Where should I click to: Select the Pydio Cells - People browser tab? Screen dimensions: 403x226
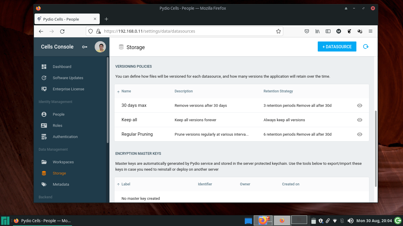pyautogui.click(x=67, y=19)
